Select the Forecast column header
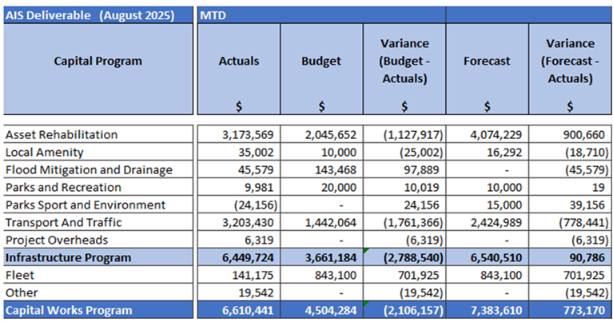613x322 pixels. (487, 69)
